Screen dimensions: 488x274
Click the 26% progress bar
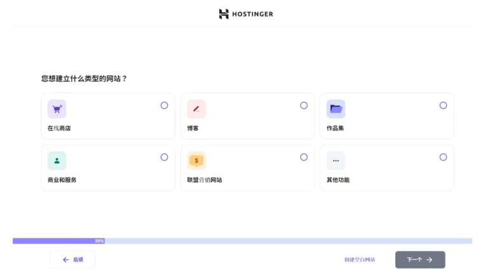(243, 241)
